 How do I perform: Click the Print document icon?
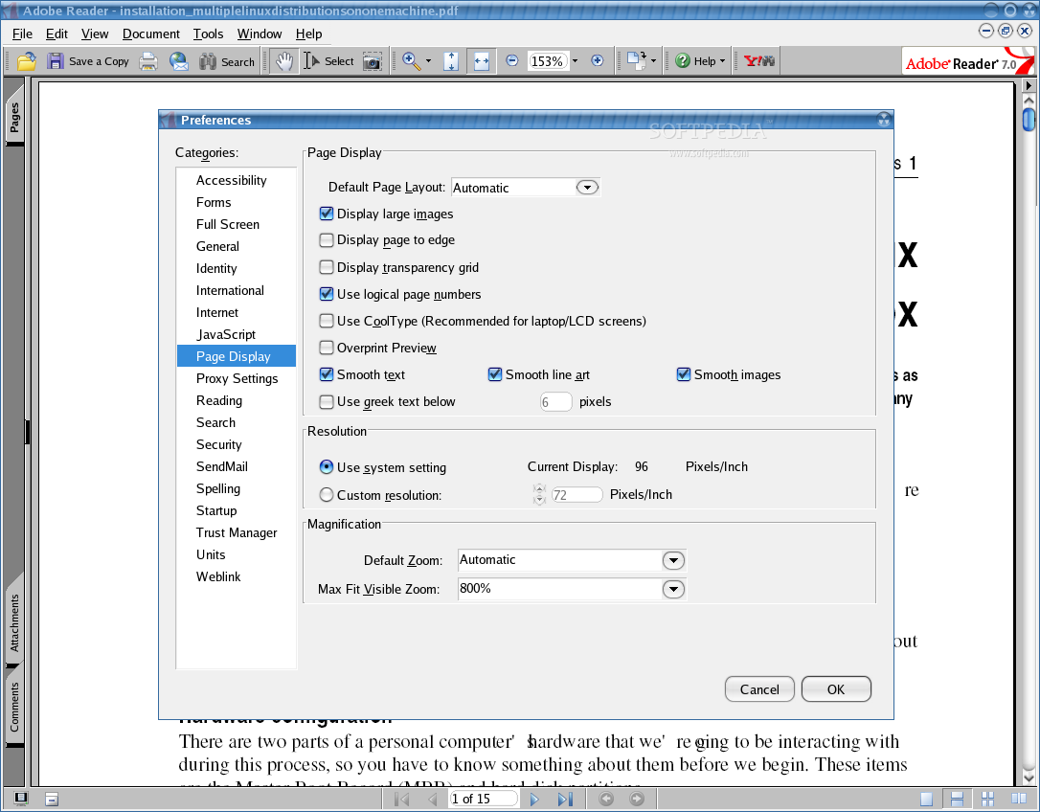[148, 60]
